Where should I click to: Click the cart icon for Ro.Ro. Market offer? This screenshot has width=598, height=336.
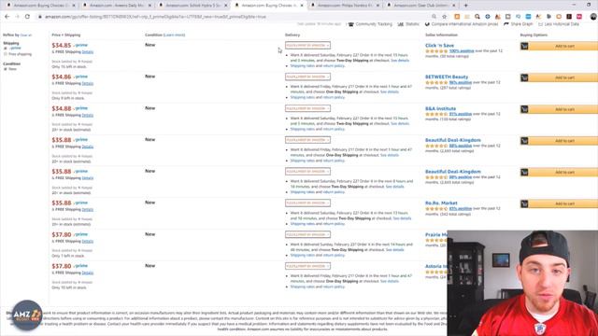[x=524, y=203]
